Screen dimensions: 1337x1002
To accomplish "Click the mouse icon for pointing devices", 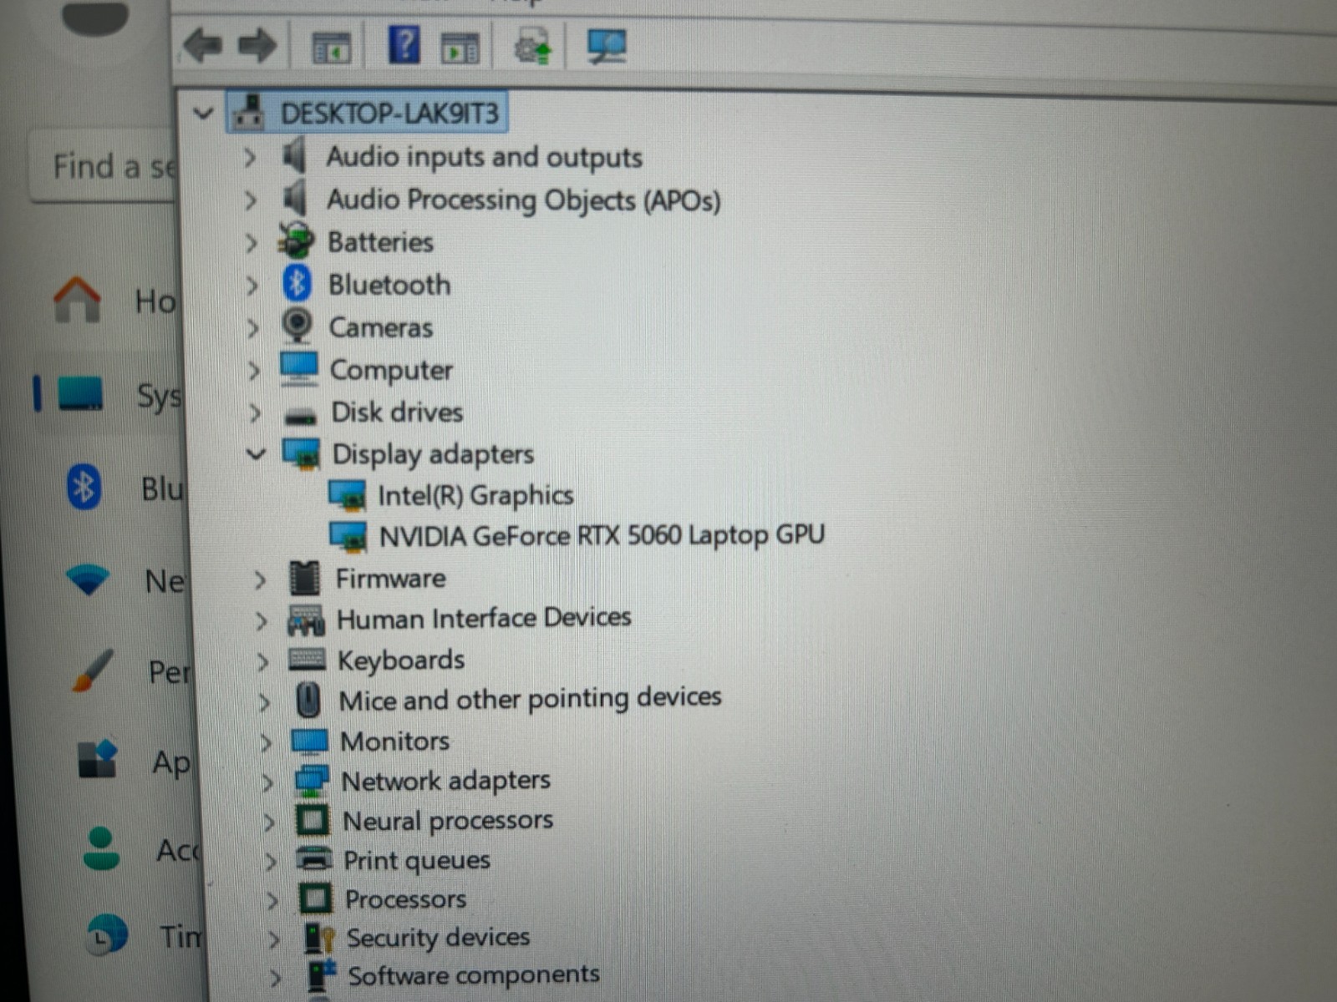I will point(308,700).
